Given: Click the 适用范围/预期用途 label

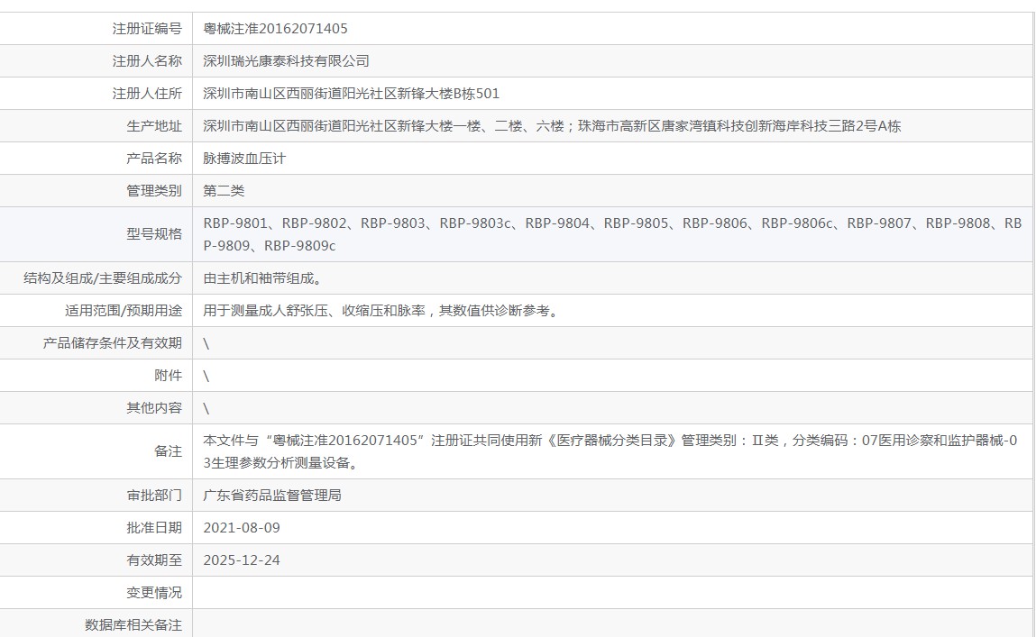Looking at the screenshot, I should (123, 310).
